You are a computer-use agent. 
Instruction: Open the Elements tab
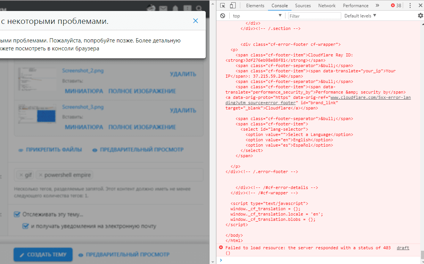click(255, 5)
